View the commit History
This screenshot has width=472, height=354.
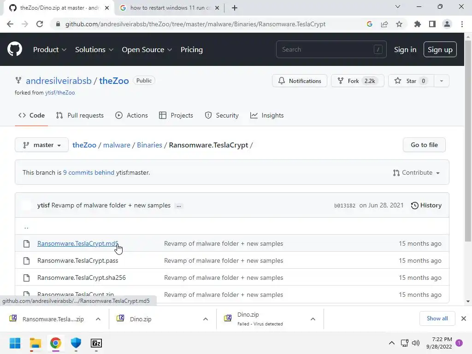426,205
